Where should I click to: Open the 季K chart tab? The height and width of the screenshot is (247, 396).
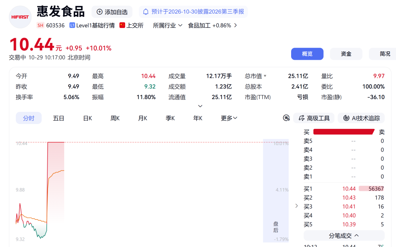[170, 118]
